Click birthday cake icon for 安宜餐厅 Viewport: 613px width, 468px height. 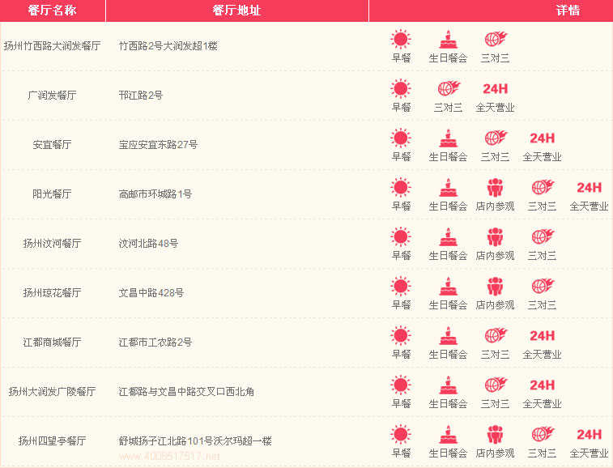[x=448, y=138]
